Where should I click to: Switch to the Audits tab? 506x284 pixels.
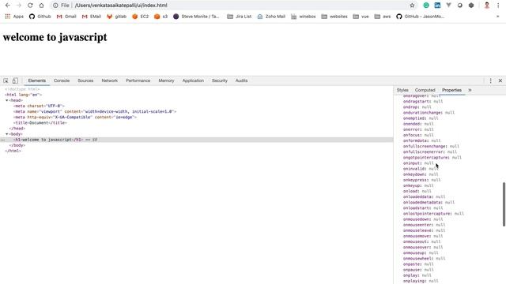tap(241, 80)
